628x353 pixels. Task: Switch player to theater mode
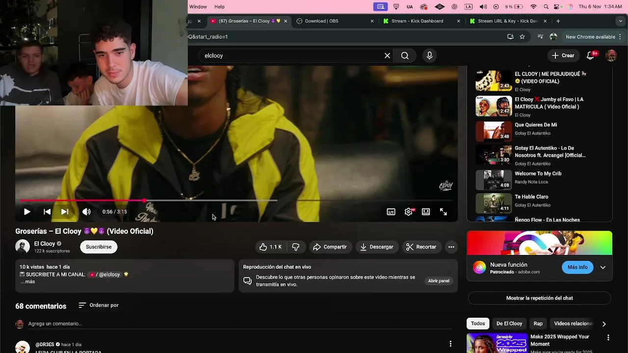click(x=426, y=212)
